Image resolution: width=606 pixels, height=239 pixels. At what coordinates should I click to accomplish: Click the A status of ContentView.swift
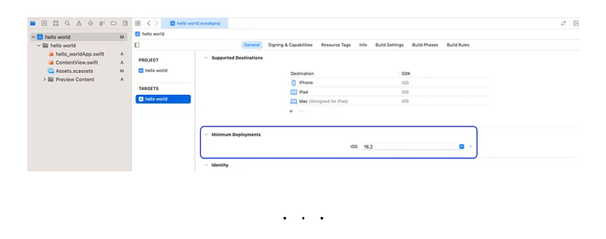(x=122, y=62)
